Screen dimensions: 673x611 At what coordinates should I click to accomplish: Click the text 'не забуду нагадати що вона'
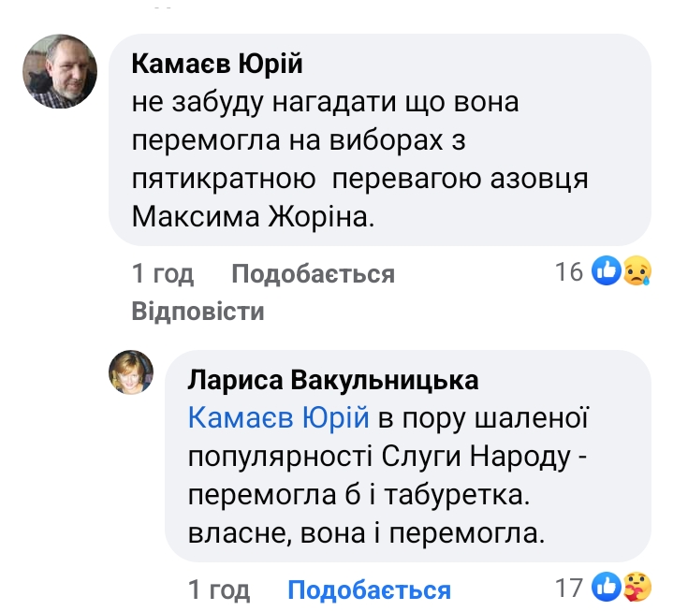tap(325, 104)
